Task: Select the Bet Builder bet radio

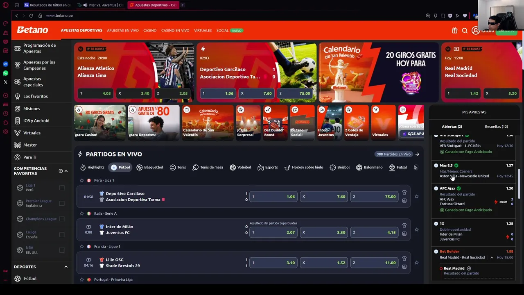Action: coord(436,252)
